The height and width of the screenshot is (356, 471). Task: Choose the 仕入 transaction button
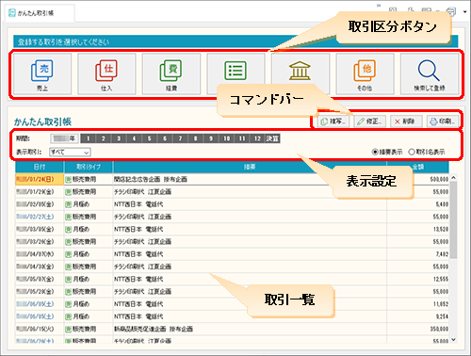(106, 73)
